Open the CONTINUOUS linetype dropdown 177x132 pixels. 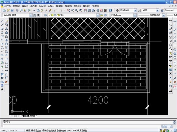pos(163,15)
